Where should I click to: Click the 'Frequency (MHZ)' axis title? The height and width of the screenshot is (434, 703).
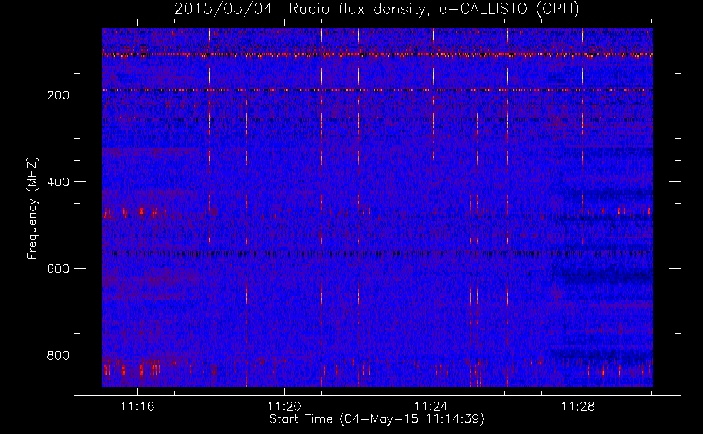tap(33, 208)
